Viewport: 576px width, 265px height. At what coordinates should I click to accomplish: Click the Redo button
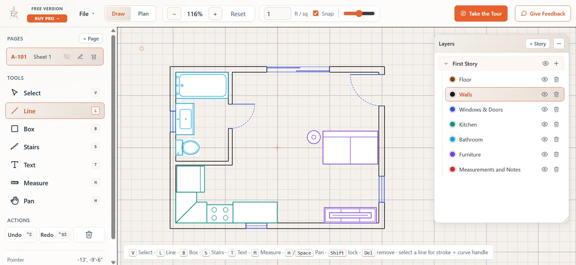click(x=55, y=234)
